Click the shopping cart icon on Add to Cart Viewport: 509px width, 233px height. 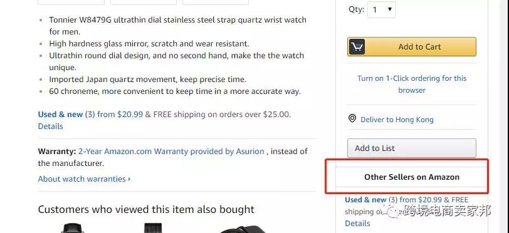click(357, 47)
